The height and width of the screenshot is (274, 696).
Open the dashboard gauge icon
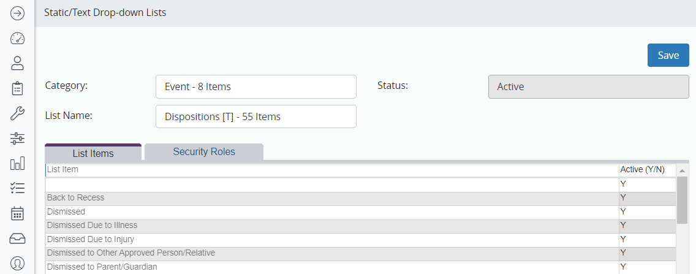[x=17, y=39]
